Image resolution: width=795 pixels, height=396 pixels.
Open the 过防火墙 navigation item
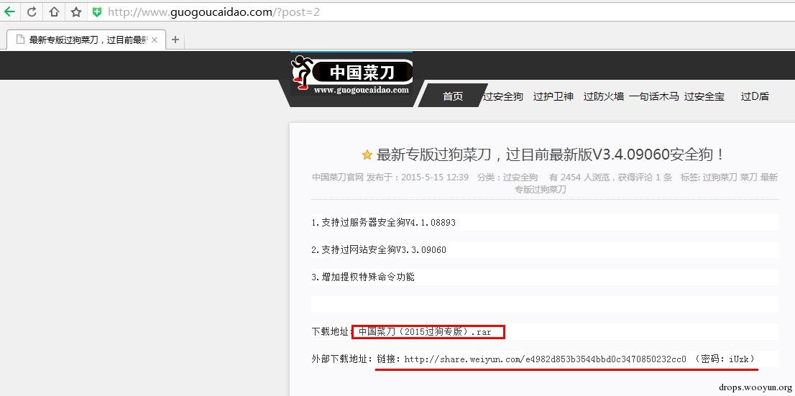603,96
